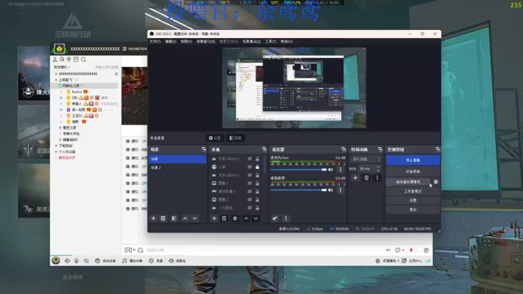Open 场景集合(S) menu in OBS
The width and height of the screenshot is (523, 294).
coord(252,42)
